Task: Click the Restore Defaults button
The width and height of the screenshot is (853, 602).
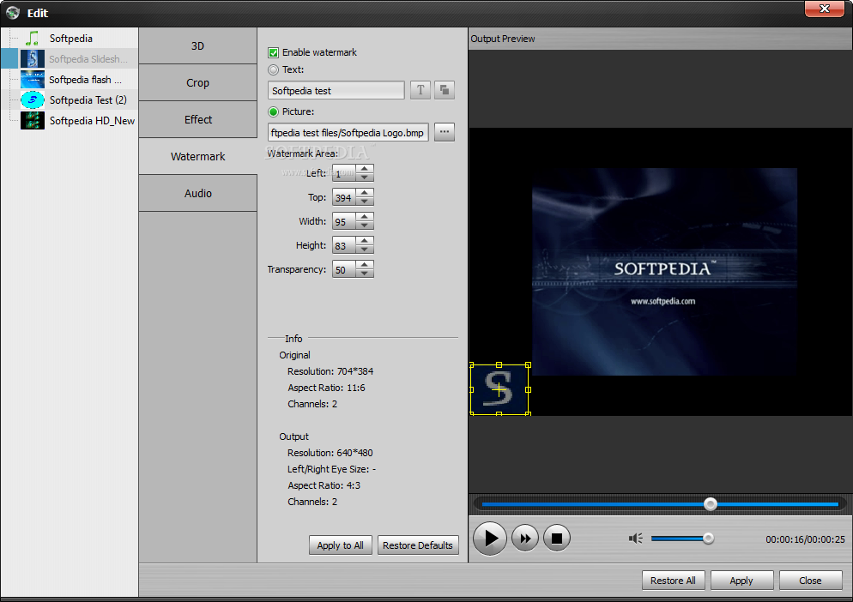Action: pyautogui.click(x=418, y=545)
